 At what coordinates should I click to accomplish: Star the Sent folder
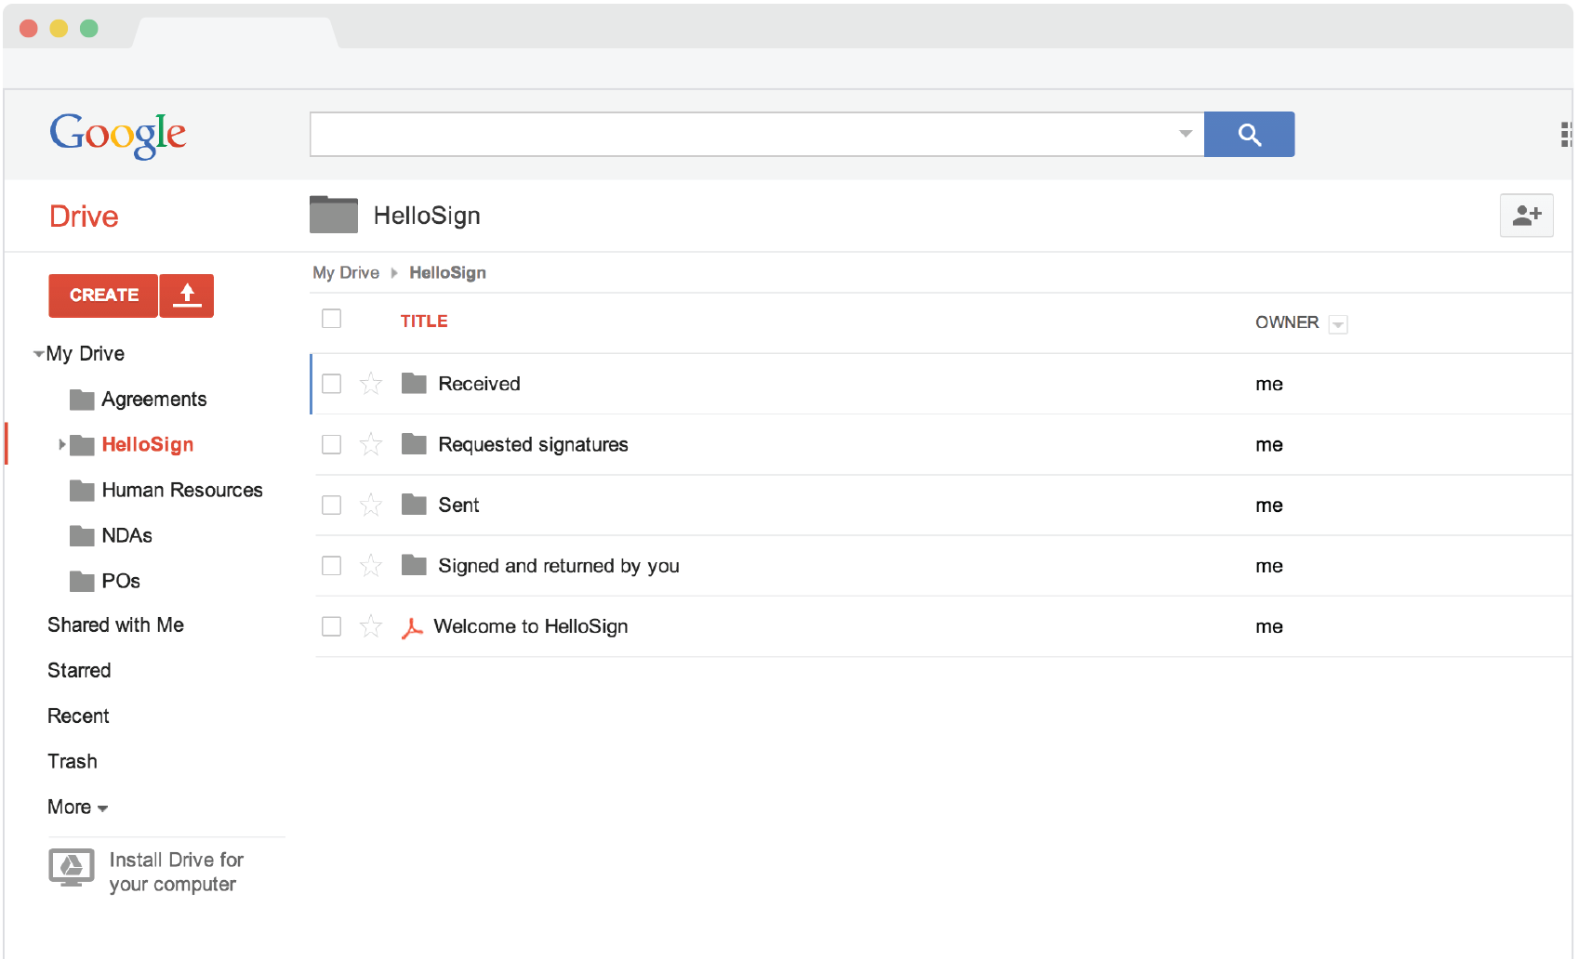(x=371, y=505)
